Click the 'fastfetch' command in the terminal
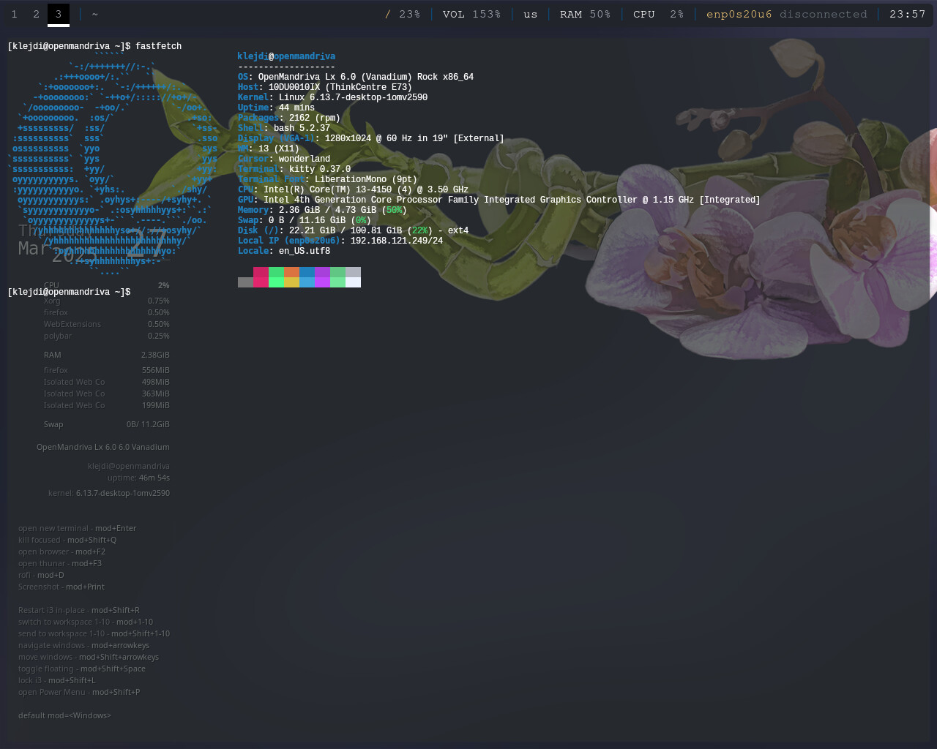 pos(158,46)
